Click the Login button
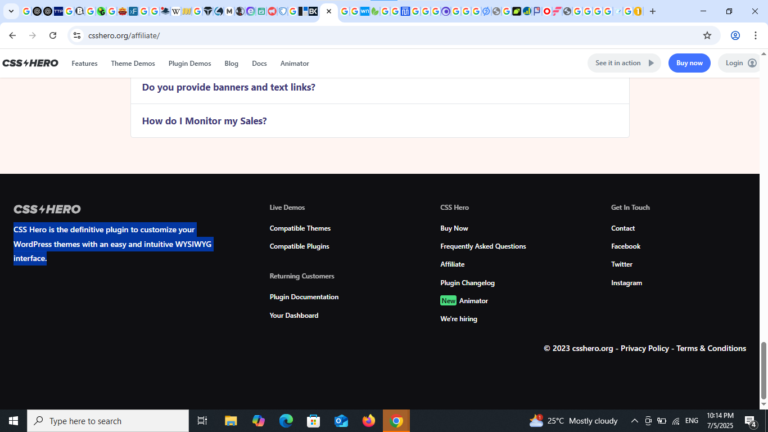This screenshot has height=432, width=768. click(x=740, y=63)
